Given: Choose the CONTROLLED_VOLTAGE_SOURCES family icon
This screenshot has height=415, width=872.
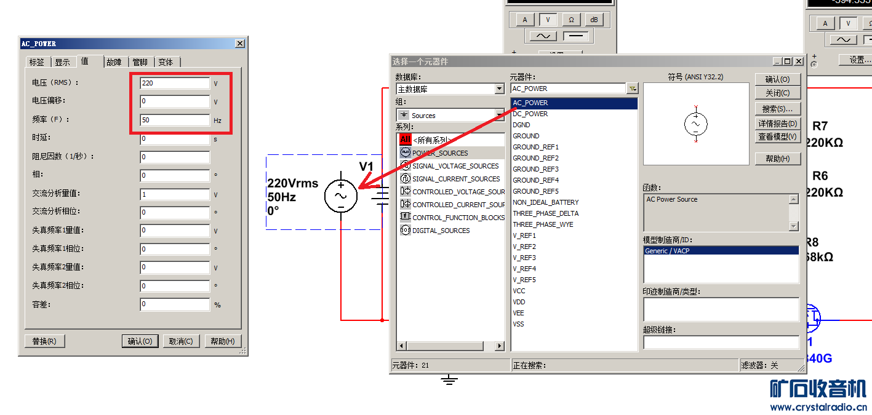Looking at the screenshot, I should click(405, 191).
